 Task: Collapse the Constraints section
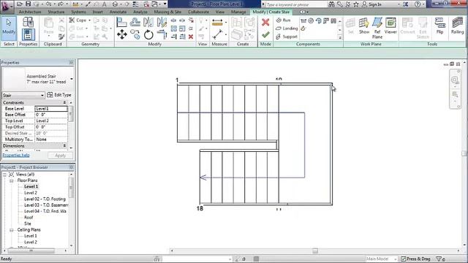(64, 102)
